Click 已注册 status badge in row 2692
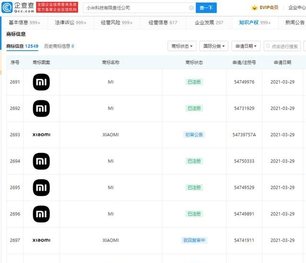This screenshot has width=306, height=263. pos(194,108)
